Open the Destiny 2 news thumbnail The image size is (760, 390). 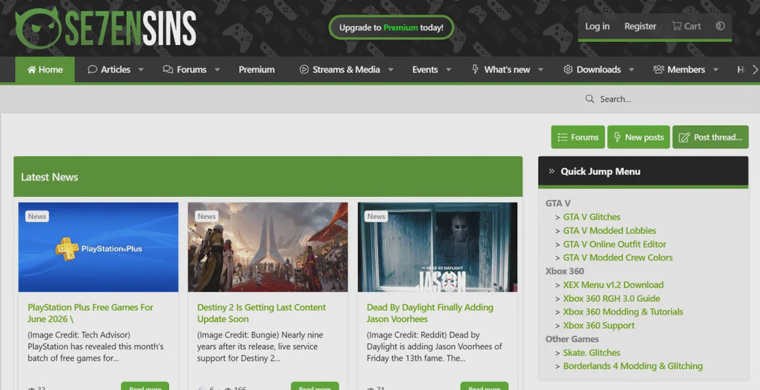click(x=268, y=247)
